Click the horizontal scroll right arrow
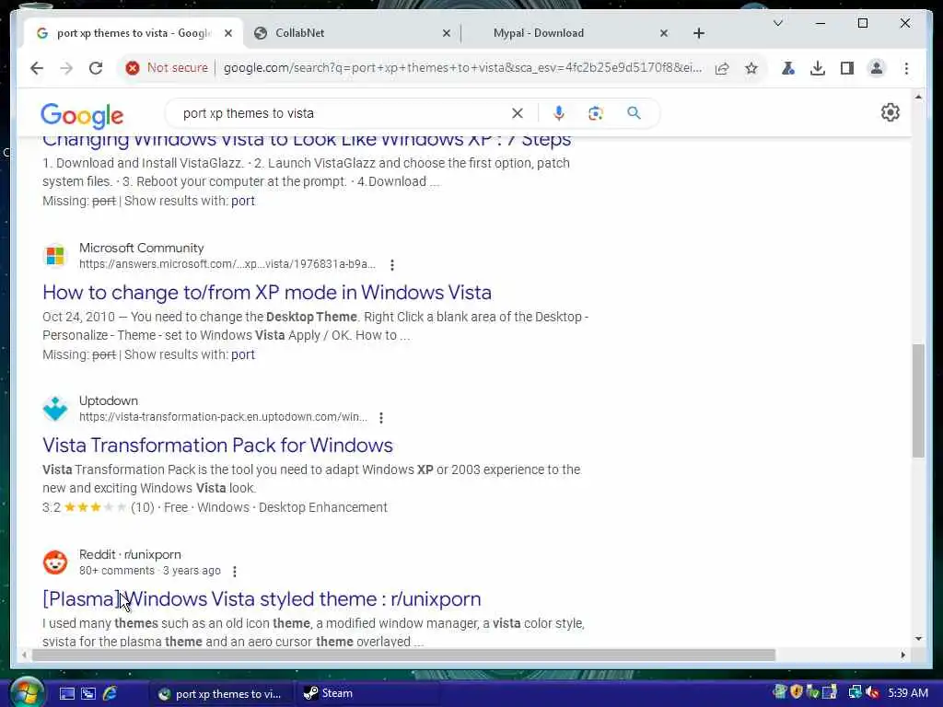 902,655
